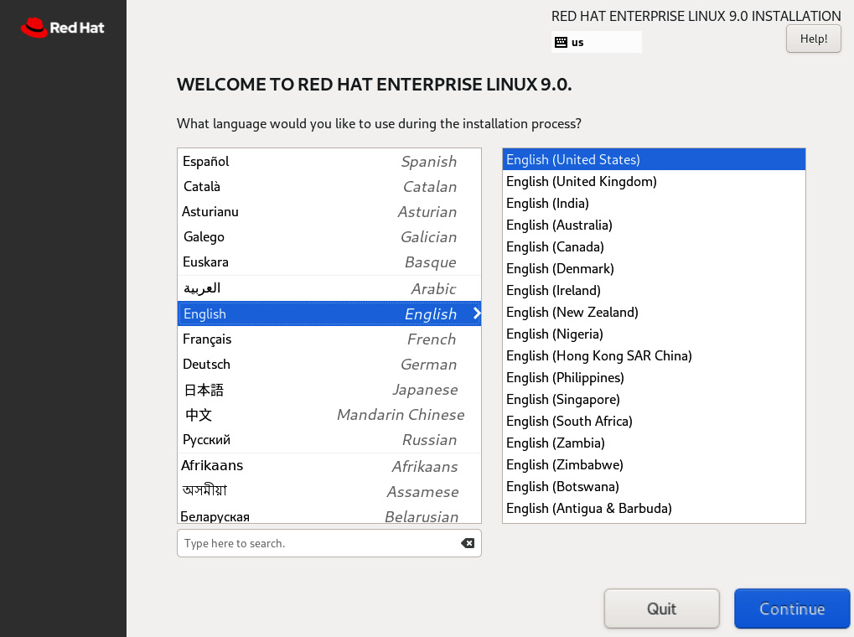Click the Red Hat logo

63,28
